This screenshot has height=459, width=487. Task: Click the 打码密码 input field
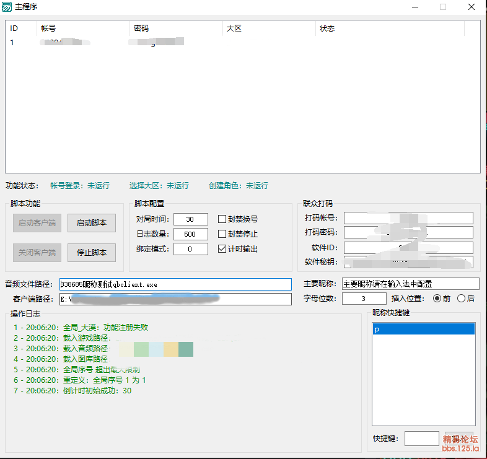point(408,232)
